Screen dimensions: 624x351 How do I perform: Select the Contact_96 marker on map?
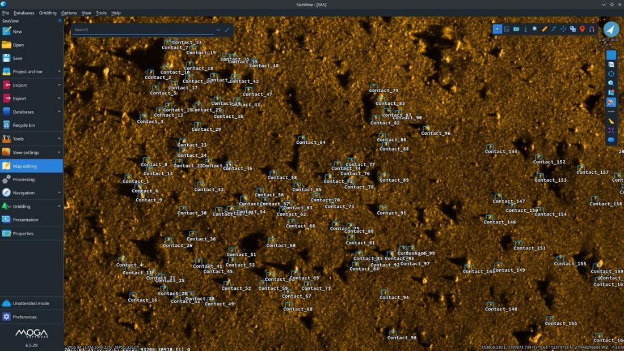pos(427,129)
